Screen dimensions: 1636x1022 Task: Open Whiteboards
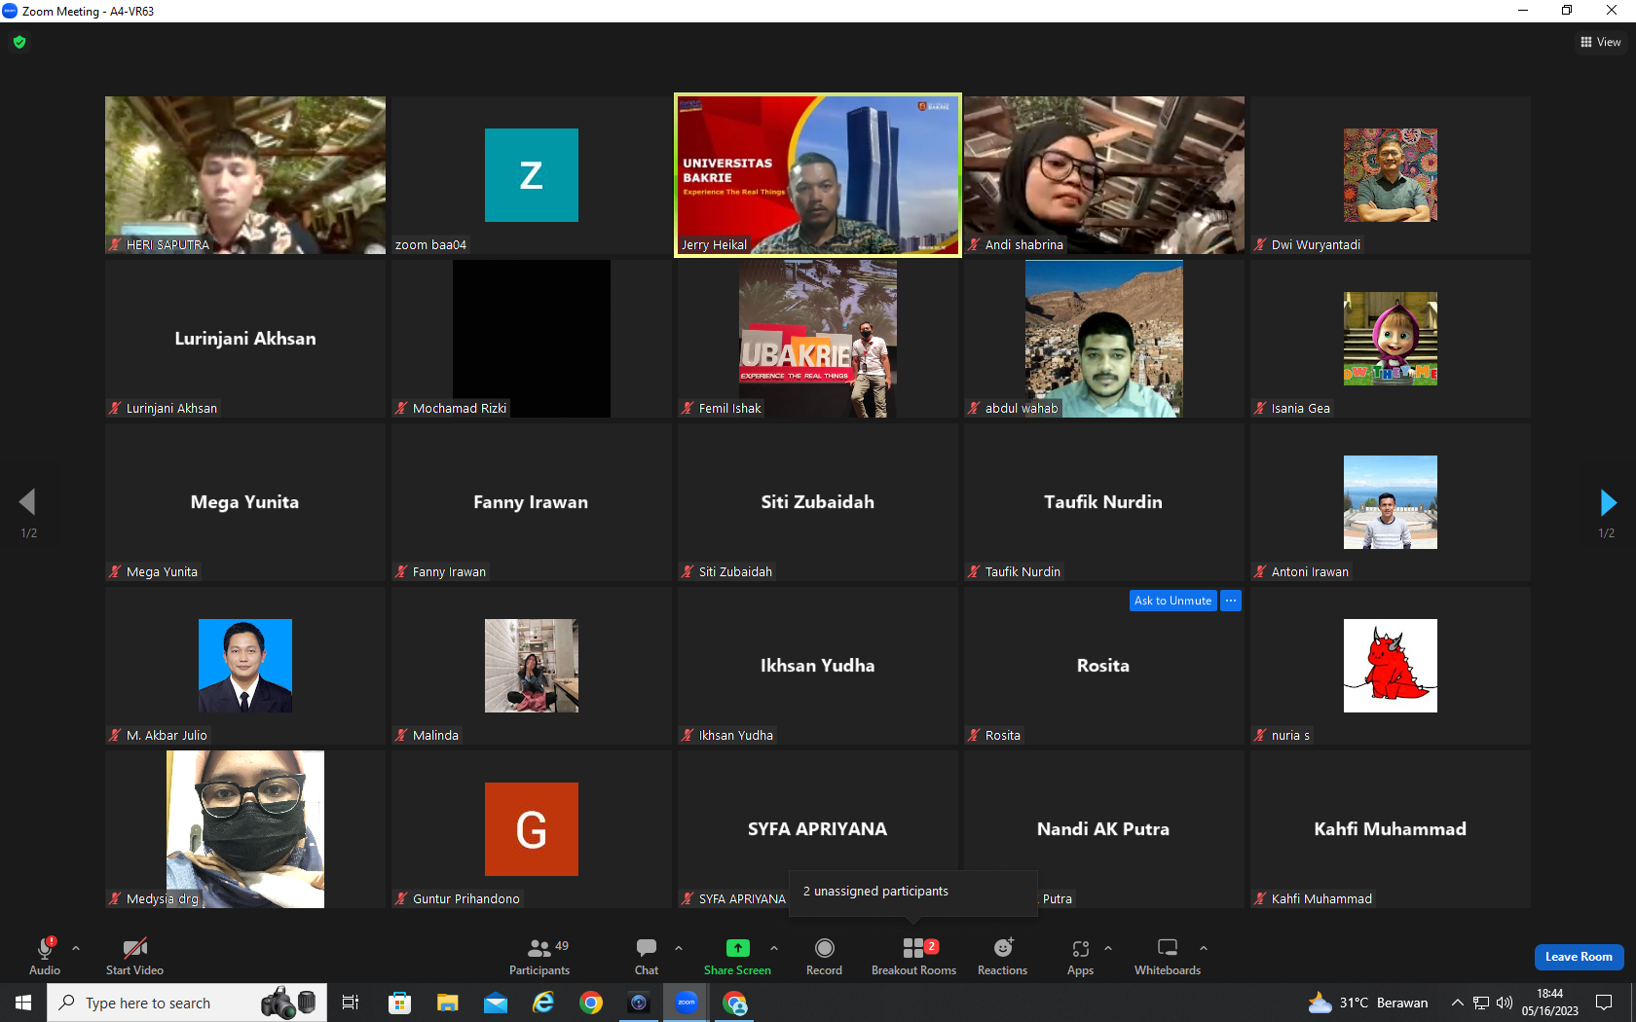[1168, 957]
